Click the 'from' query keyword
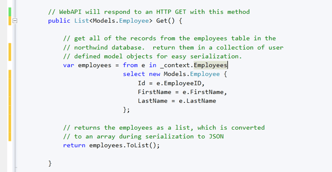 [x=130, y=65]
